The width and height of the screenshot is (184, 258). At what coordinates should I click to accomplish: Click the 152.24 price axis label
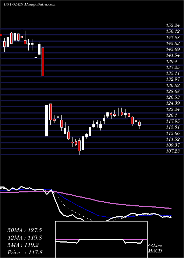173,25
